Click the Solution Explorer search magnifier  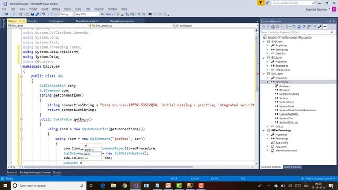[x=332, y=32]
